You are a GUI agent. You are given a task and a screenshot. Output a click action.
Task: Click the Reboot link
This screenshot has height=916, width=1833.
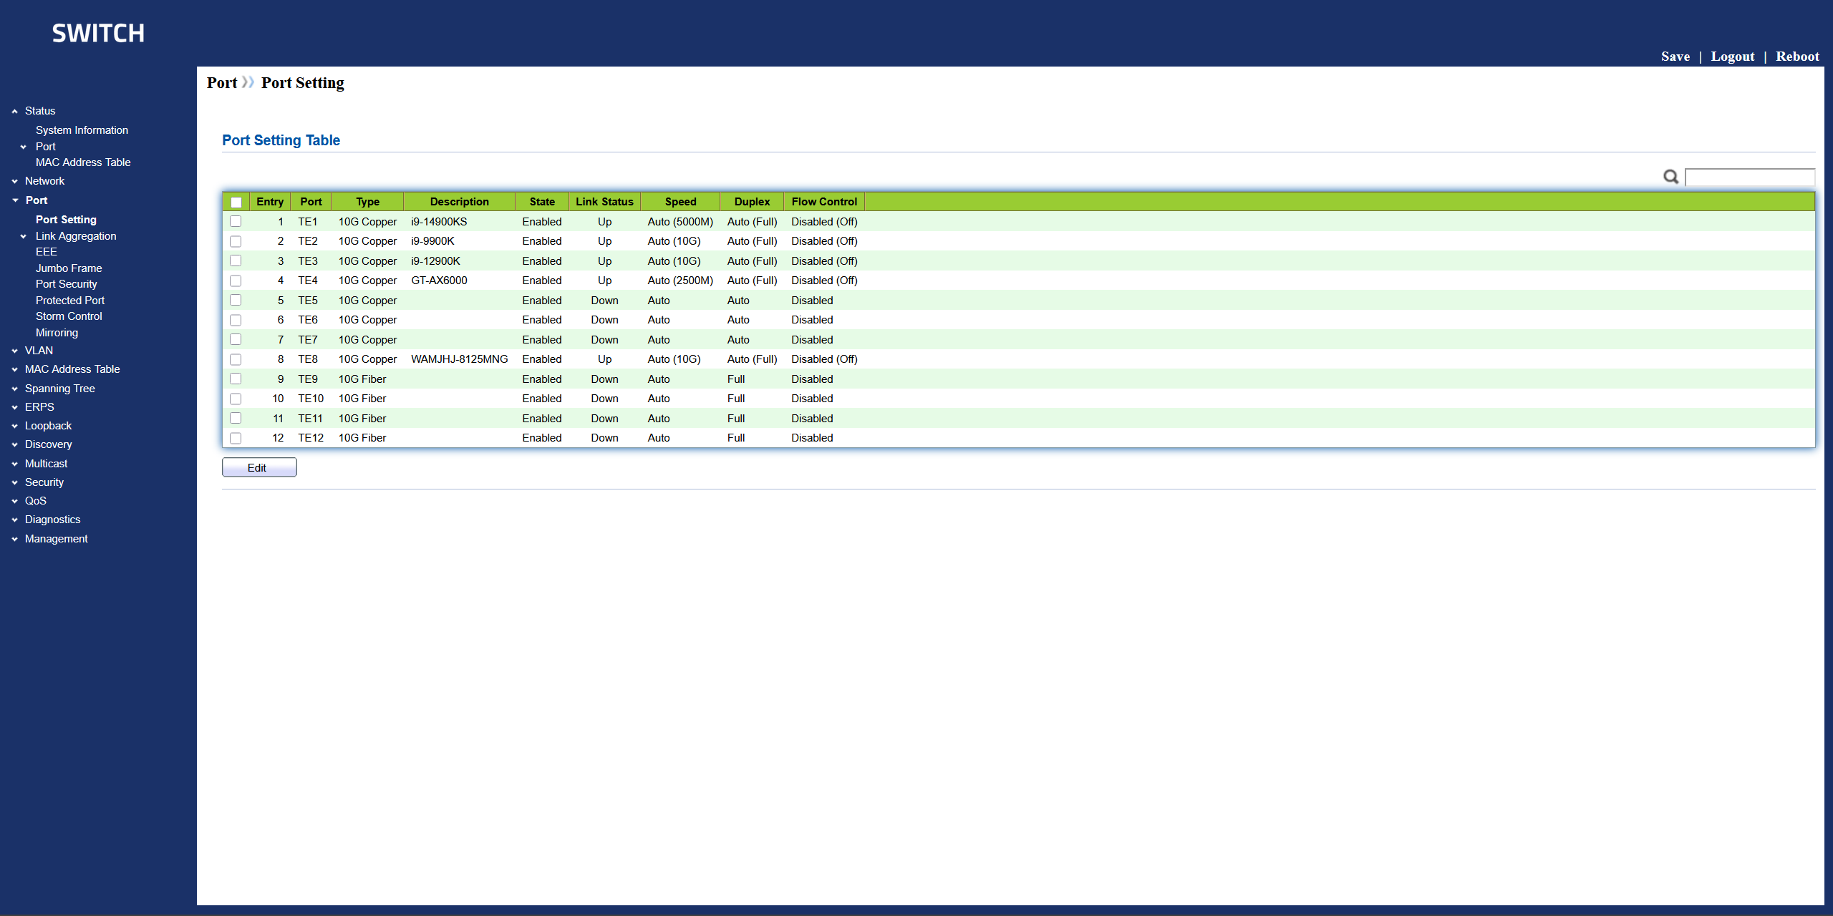pos(1796,57)
